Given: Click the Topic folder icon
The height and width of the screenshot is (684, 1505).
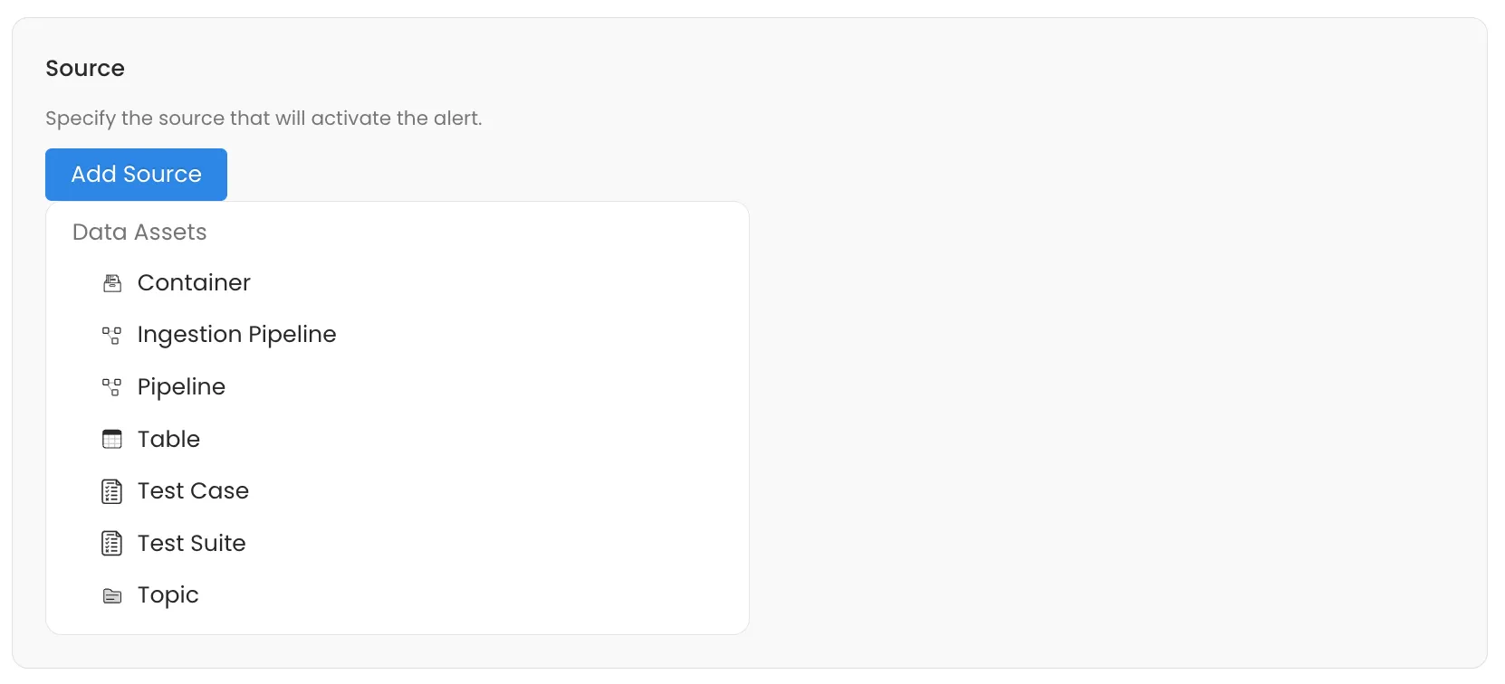Looking at the screenshot, I should (x=112, y=595).
